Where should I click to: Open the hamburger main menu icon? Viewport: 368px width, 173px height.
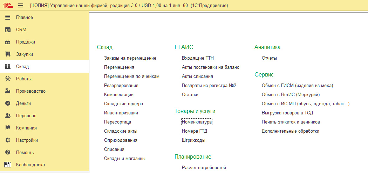coord(21,5)
